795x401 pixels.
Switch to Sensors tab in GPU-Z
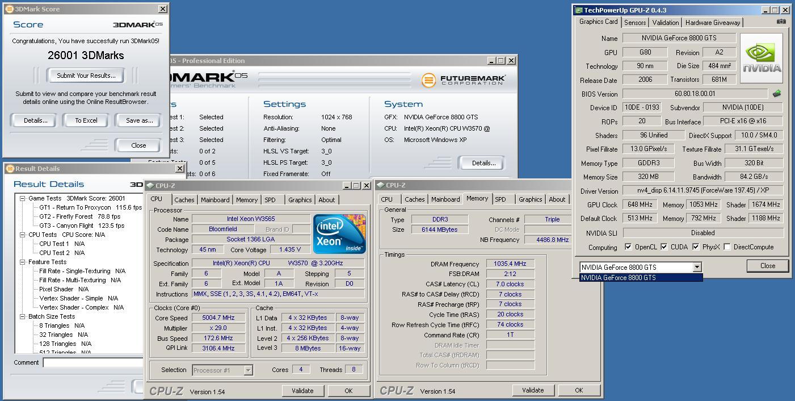(635, 23)
